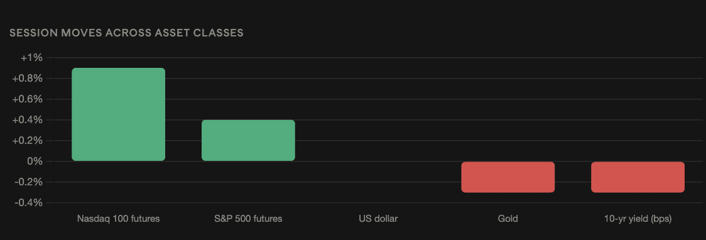Click the Session Moves Across Asset Classes title
The height and width of the screenshot is (240, 706).
point(126,33)
